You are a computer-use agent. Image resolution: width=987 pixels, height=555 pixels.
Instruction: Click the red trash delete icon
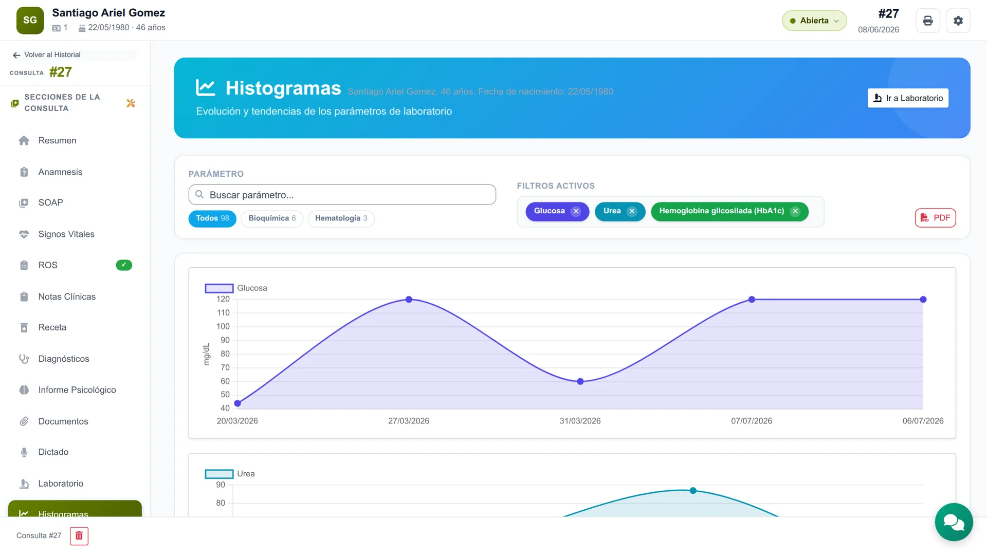[x=79, y=536]
